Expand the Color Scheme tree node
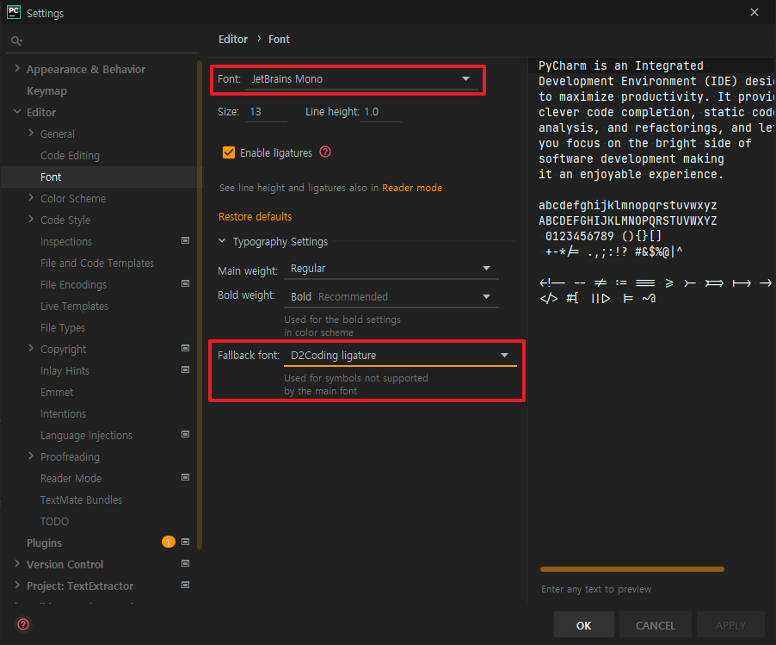776x645 pixels. pyautogui.click(x=31, y=198)
